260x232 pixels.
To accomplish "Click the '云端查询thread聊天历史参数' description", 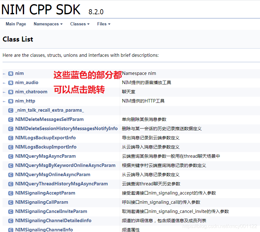I will coord(151,184).
